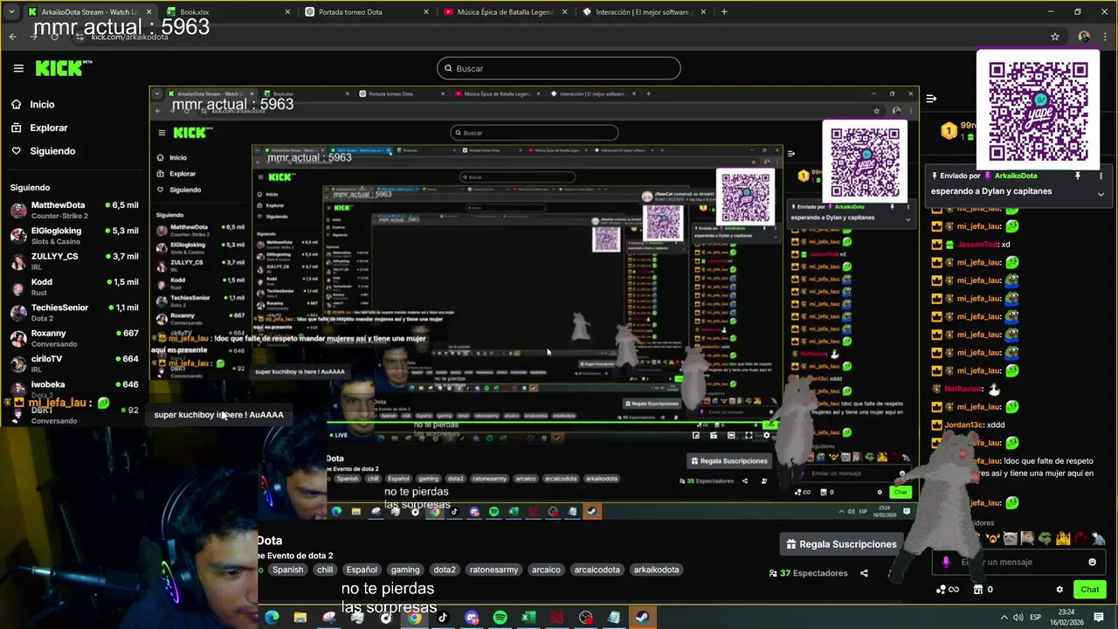Open Kodd followed channel
This screenshot has height=629, width=1118.
click(74, 286)
